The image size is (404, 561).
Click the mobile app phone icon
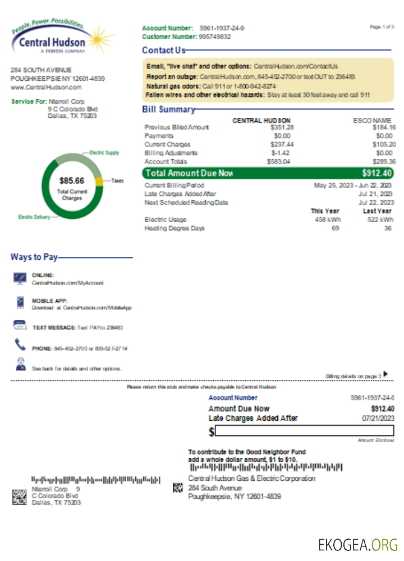(20, 302)
